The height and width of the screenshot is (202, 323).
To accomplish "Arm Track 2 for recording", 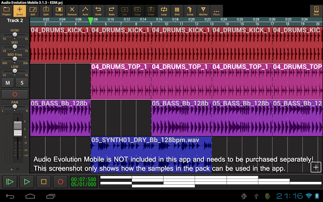I will pyautogui.click(x=15, y=95).
